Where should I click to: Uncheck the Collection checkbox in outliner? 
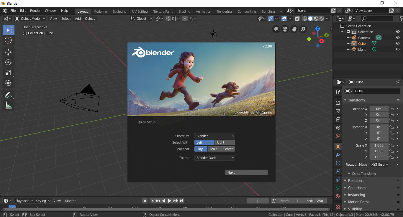tap(348, 32)
